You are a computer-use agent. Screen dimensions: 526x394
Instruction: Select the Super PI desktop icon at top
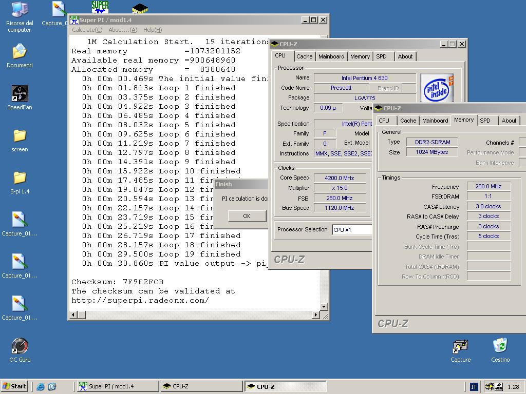point(100,7)
